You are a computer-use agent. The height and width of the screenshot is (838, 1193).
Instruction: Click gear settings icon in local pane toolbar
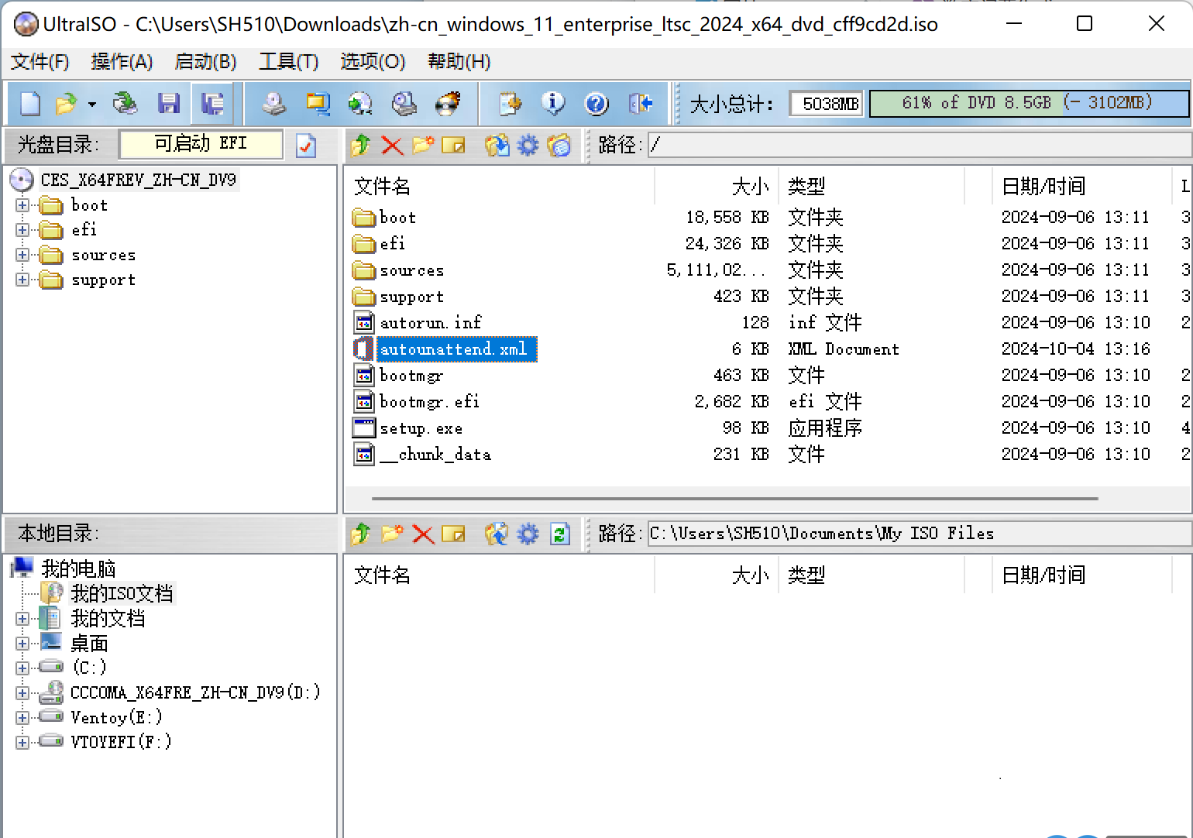click(x=528, y=534)
